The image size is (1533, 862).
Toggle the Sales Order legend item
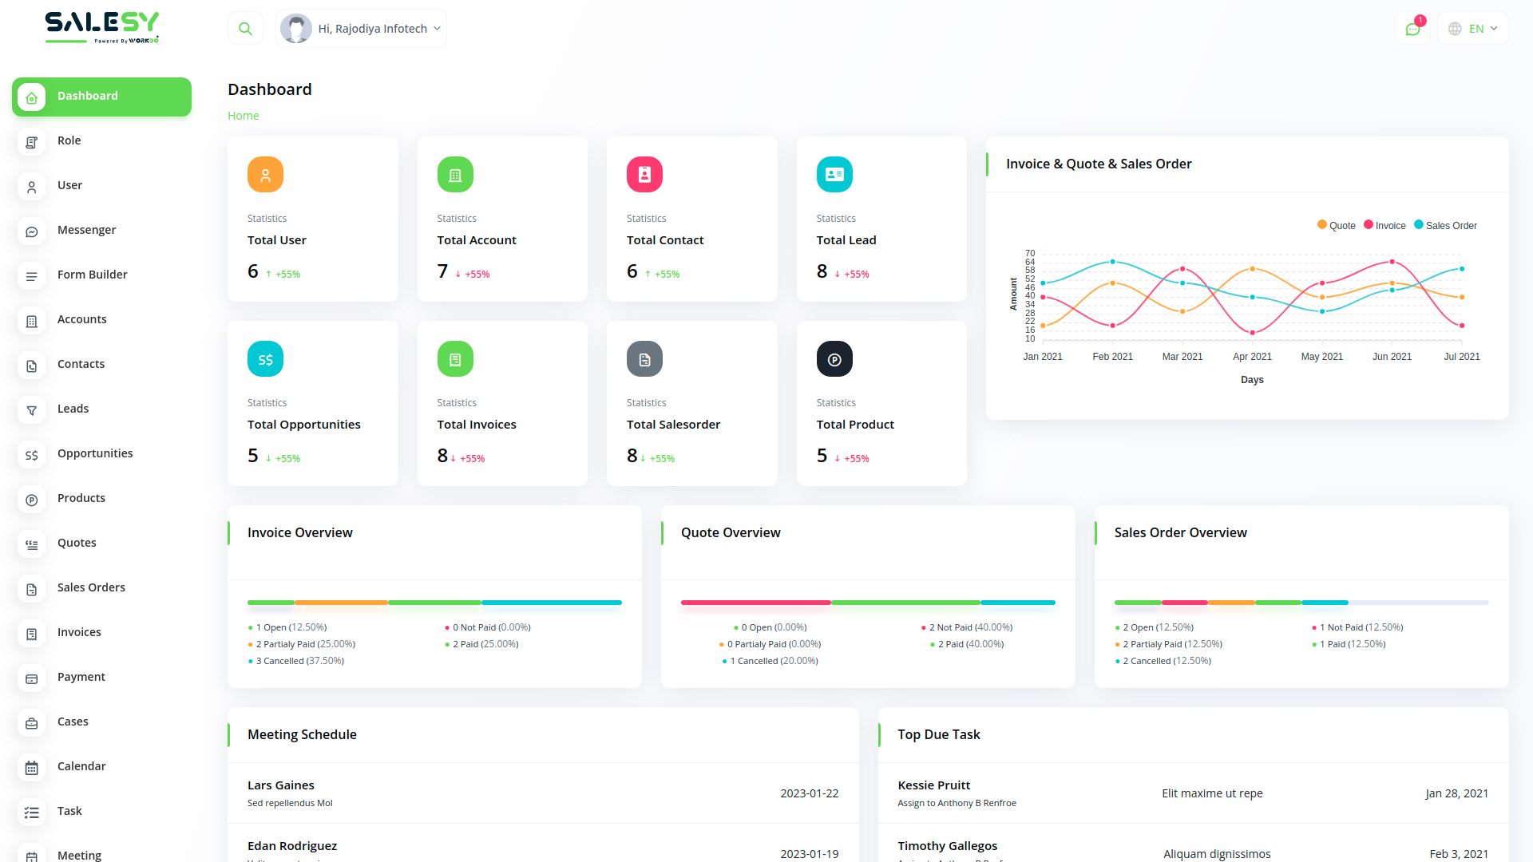tap(1445, 226)
